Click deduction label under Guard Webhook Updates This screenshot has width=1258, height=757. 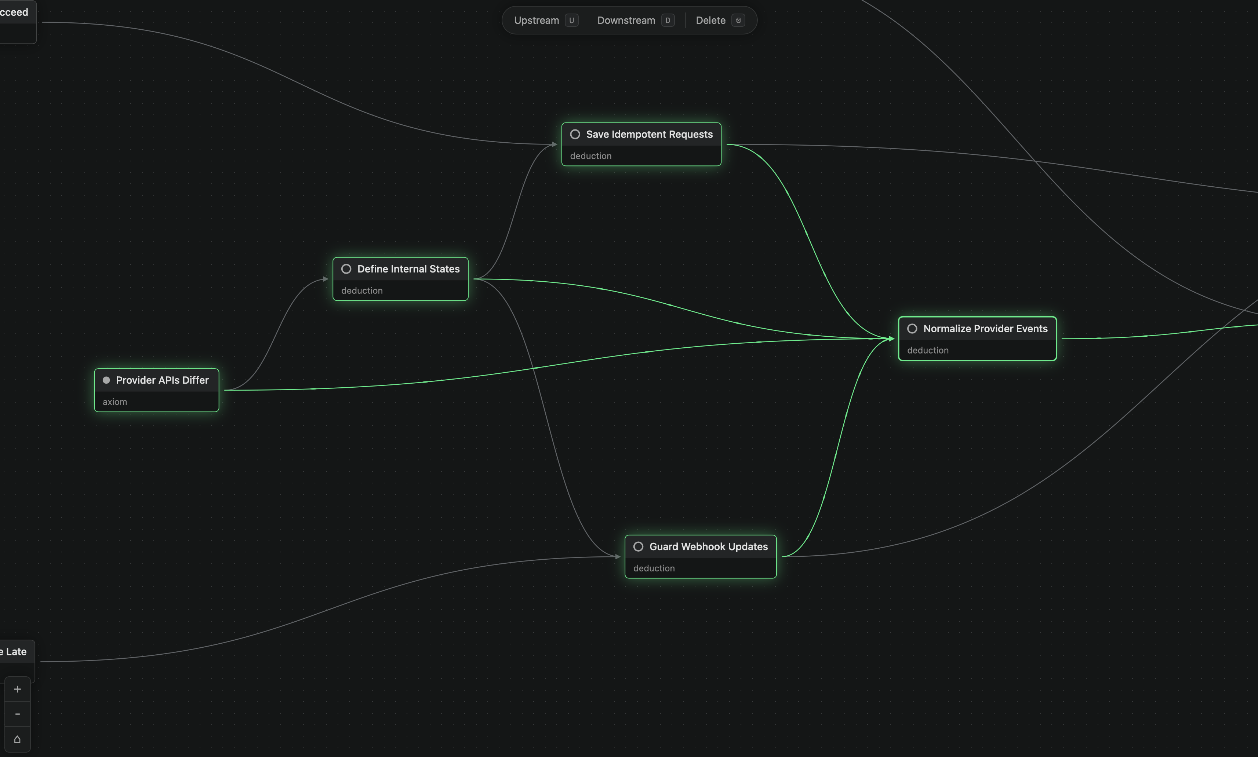[654, 568]
